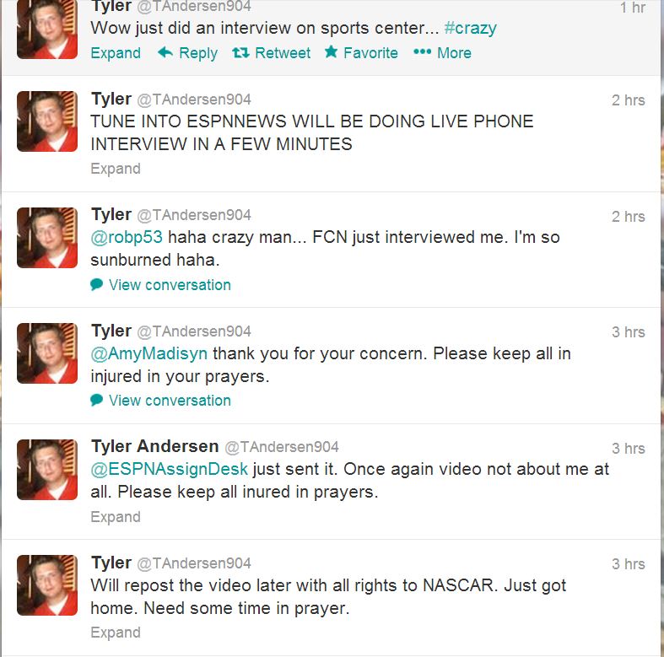Expand the sports center interview tweet
Viewport: 664px width, 657px height.
coord(116,53)
